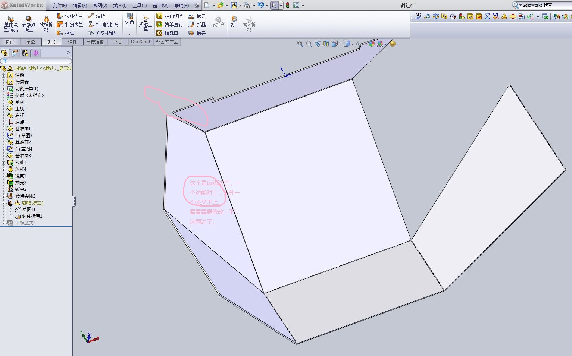Click the 褶边 hem tool
This screenshot has width=572, height=356.
pyautogui.click(x=66, y=33)
